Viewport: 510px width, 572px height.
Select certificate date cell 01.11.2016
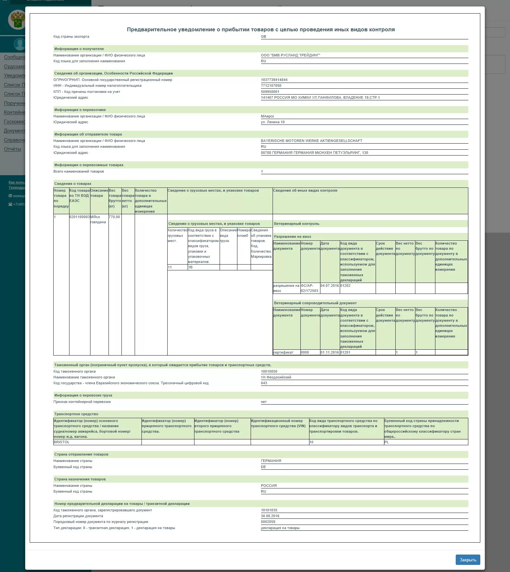(330, 352)
